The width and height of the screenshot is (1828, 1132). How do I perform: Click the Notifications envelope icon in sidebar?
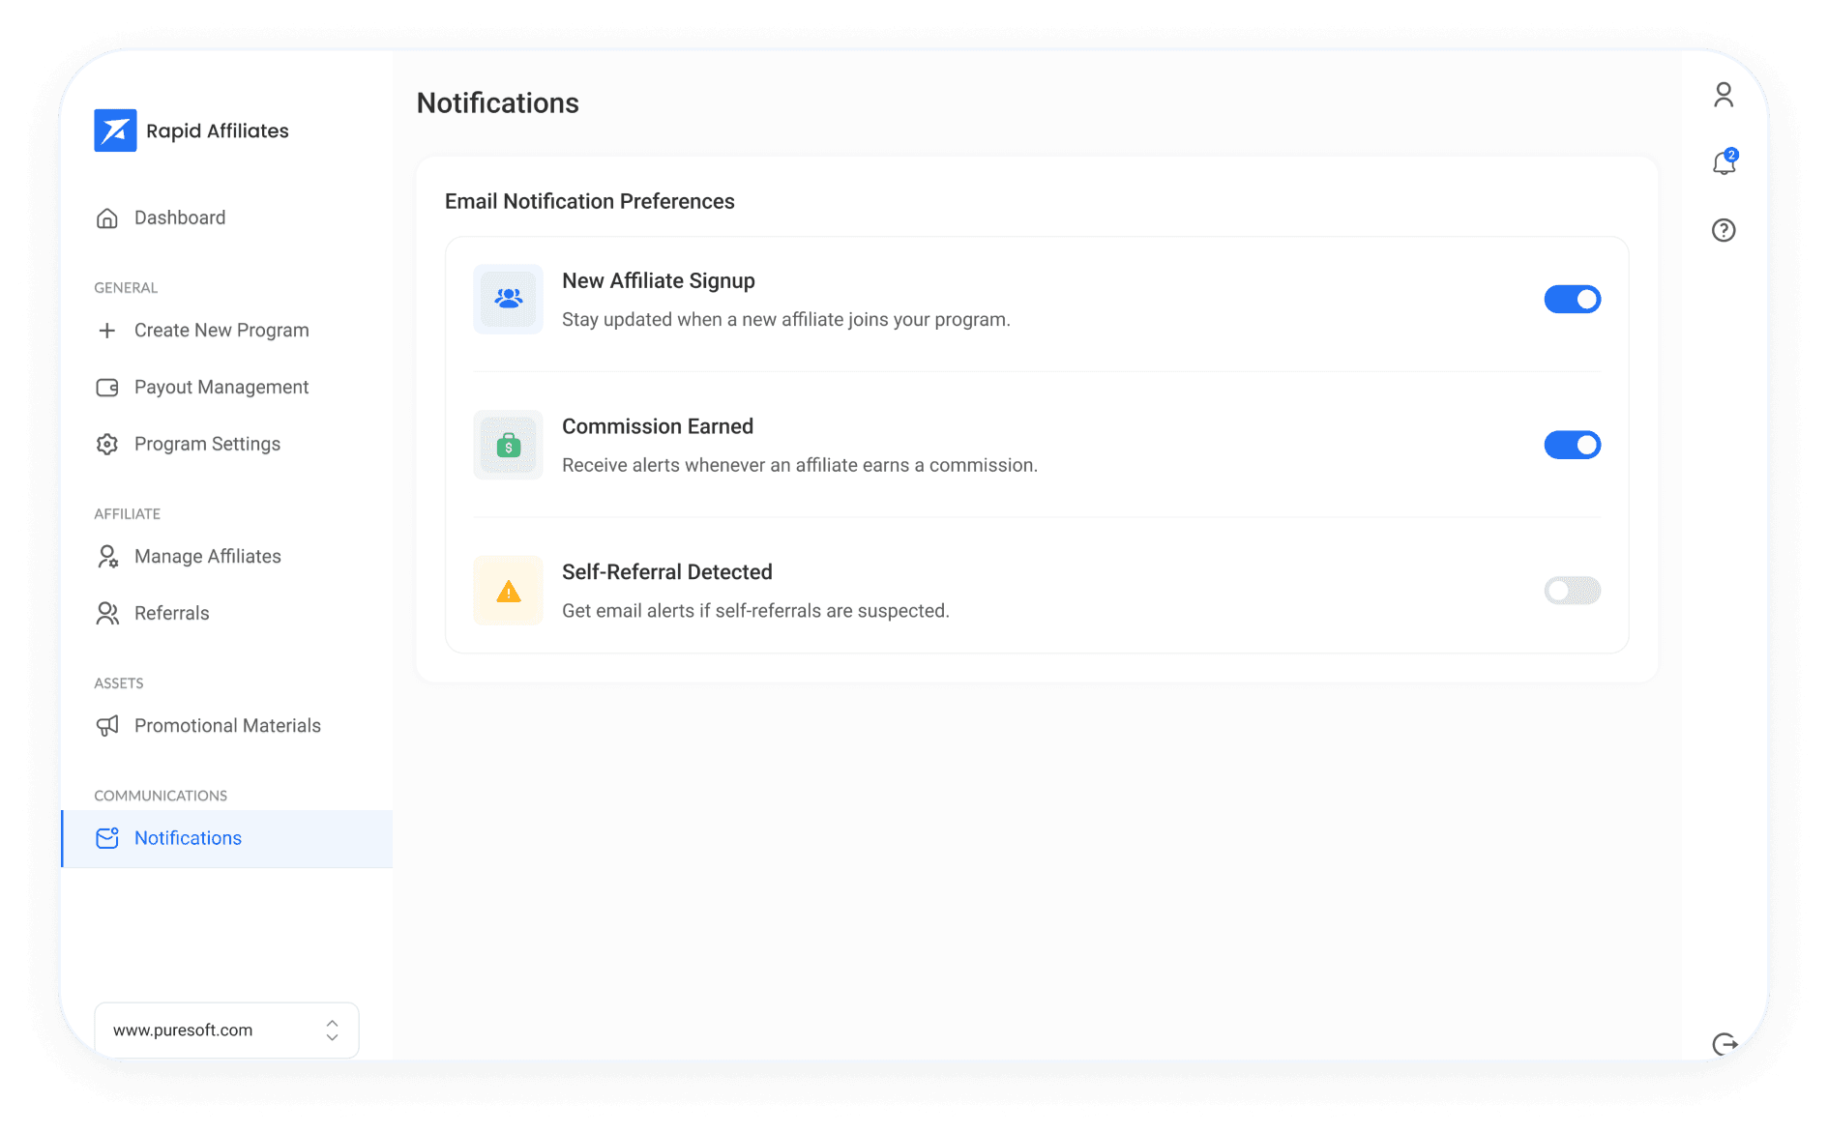coord(107,838)
